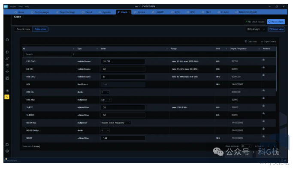Toggle the lock on the To IWDG row

(x=263, y=113)
